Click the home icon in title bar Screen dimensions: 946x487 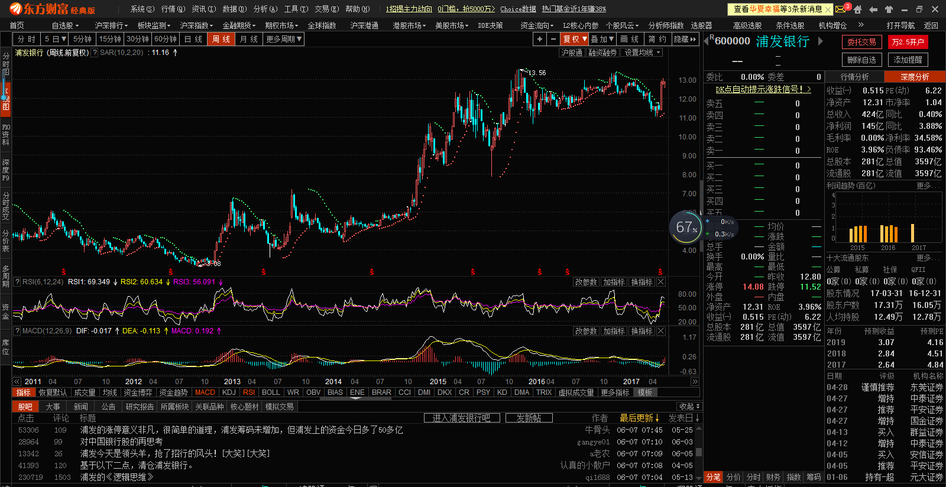coord(858,9)
